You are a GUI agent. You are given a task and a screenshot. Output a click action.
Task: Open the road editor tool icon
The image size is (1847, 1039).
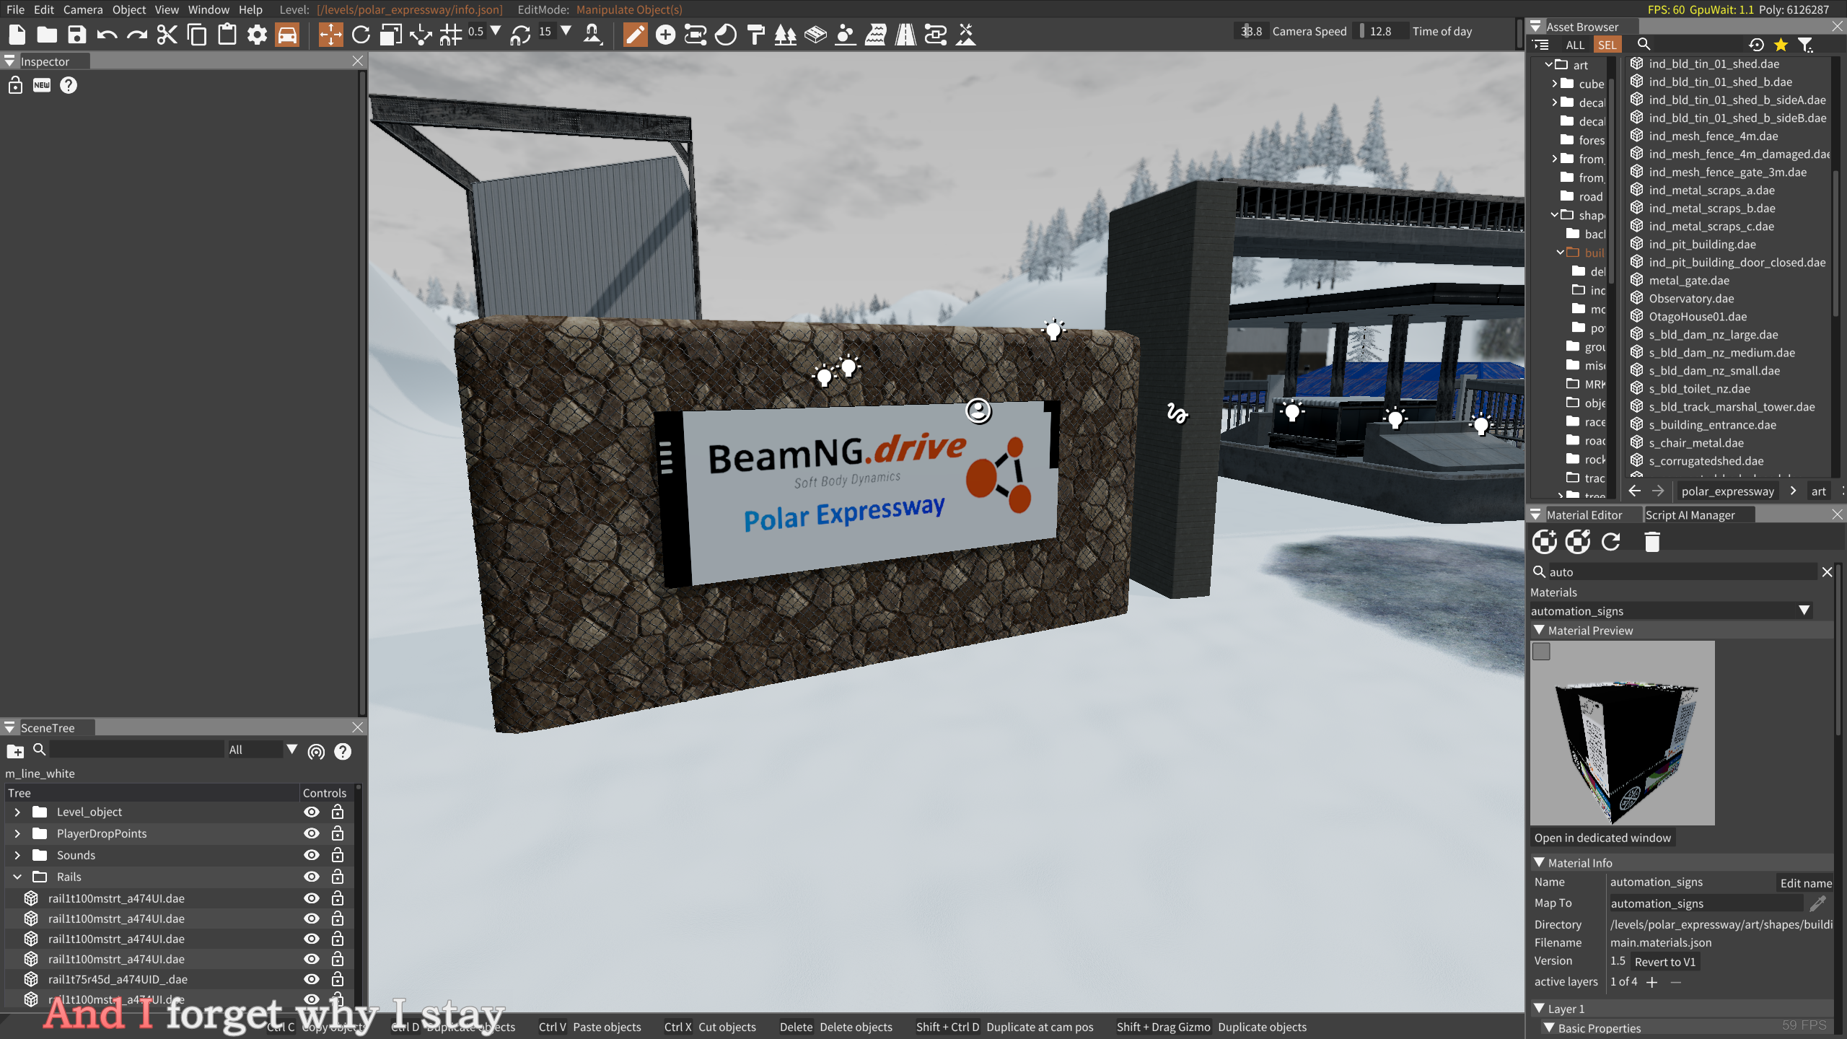pyautogui.click(x=905, y=34)
